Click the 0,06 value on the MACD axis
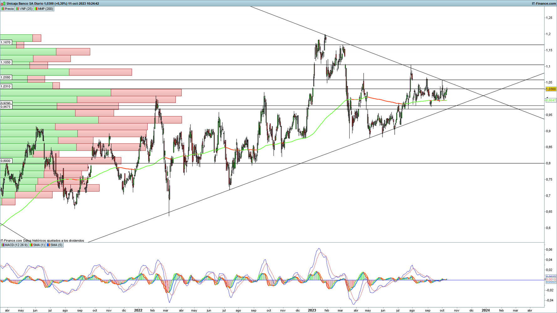The height and width of the screenshot is (313, 557). tap(549, 250)
